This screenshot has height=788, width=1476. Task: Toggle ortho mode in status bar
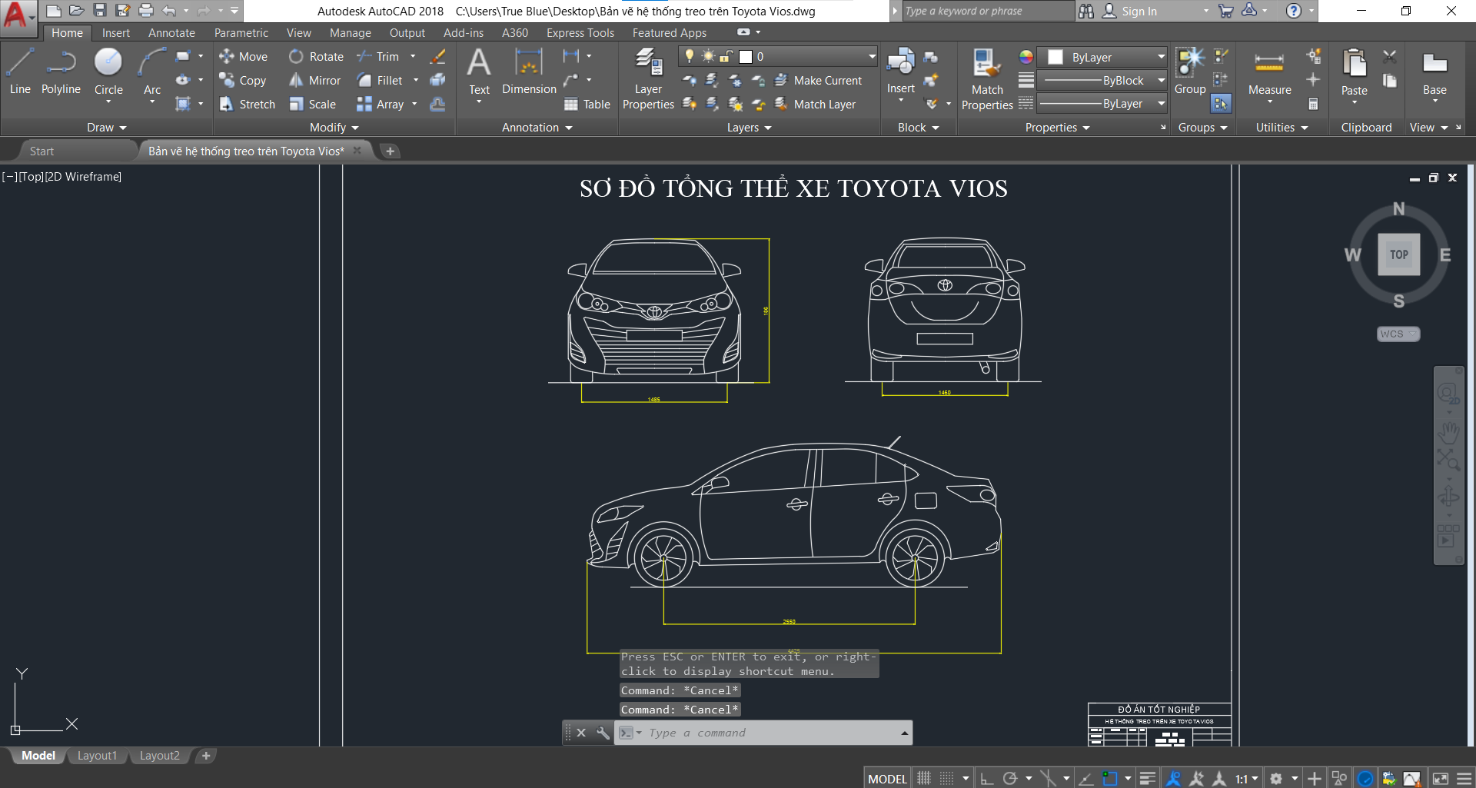[x=986, y=778]
